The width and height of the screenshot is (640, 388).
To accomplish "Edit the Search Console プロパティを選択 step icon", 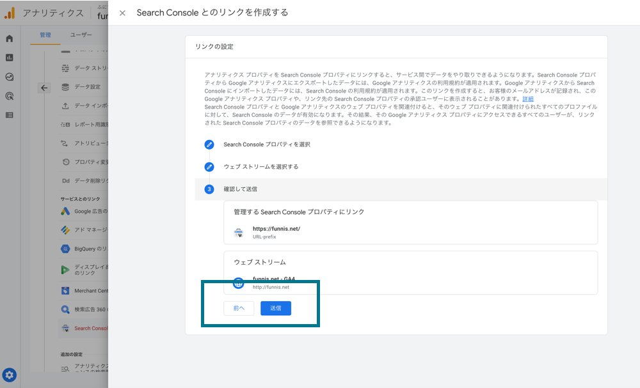I will [209, 144].
